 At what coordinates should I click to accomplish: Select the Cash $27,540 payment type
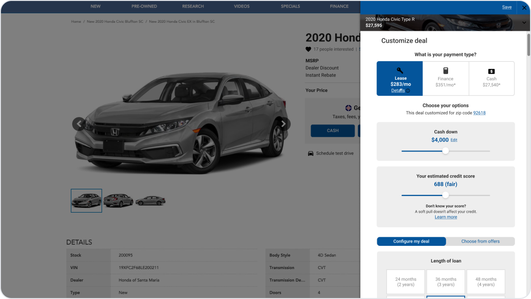tap(491, 78)
